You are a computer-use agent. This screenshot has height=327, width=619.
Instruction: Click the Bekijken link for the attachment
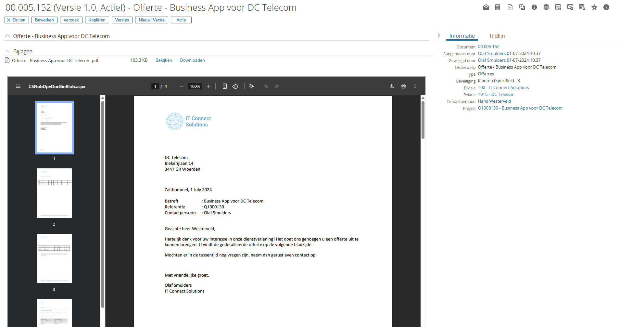pyautogui.click(x=164, y=60)
